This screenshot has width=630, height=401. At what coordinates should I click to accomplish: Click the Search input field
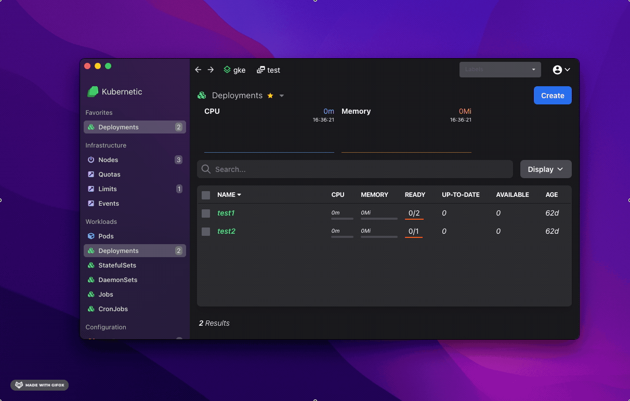tap(359, 169)
